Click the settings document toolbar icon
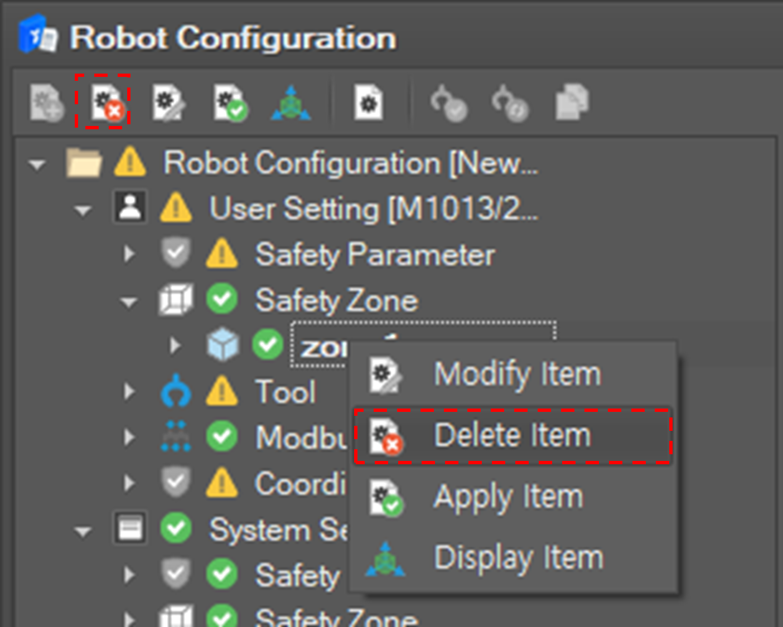The height and width of the screenshot is (627, 783). 369,103
